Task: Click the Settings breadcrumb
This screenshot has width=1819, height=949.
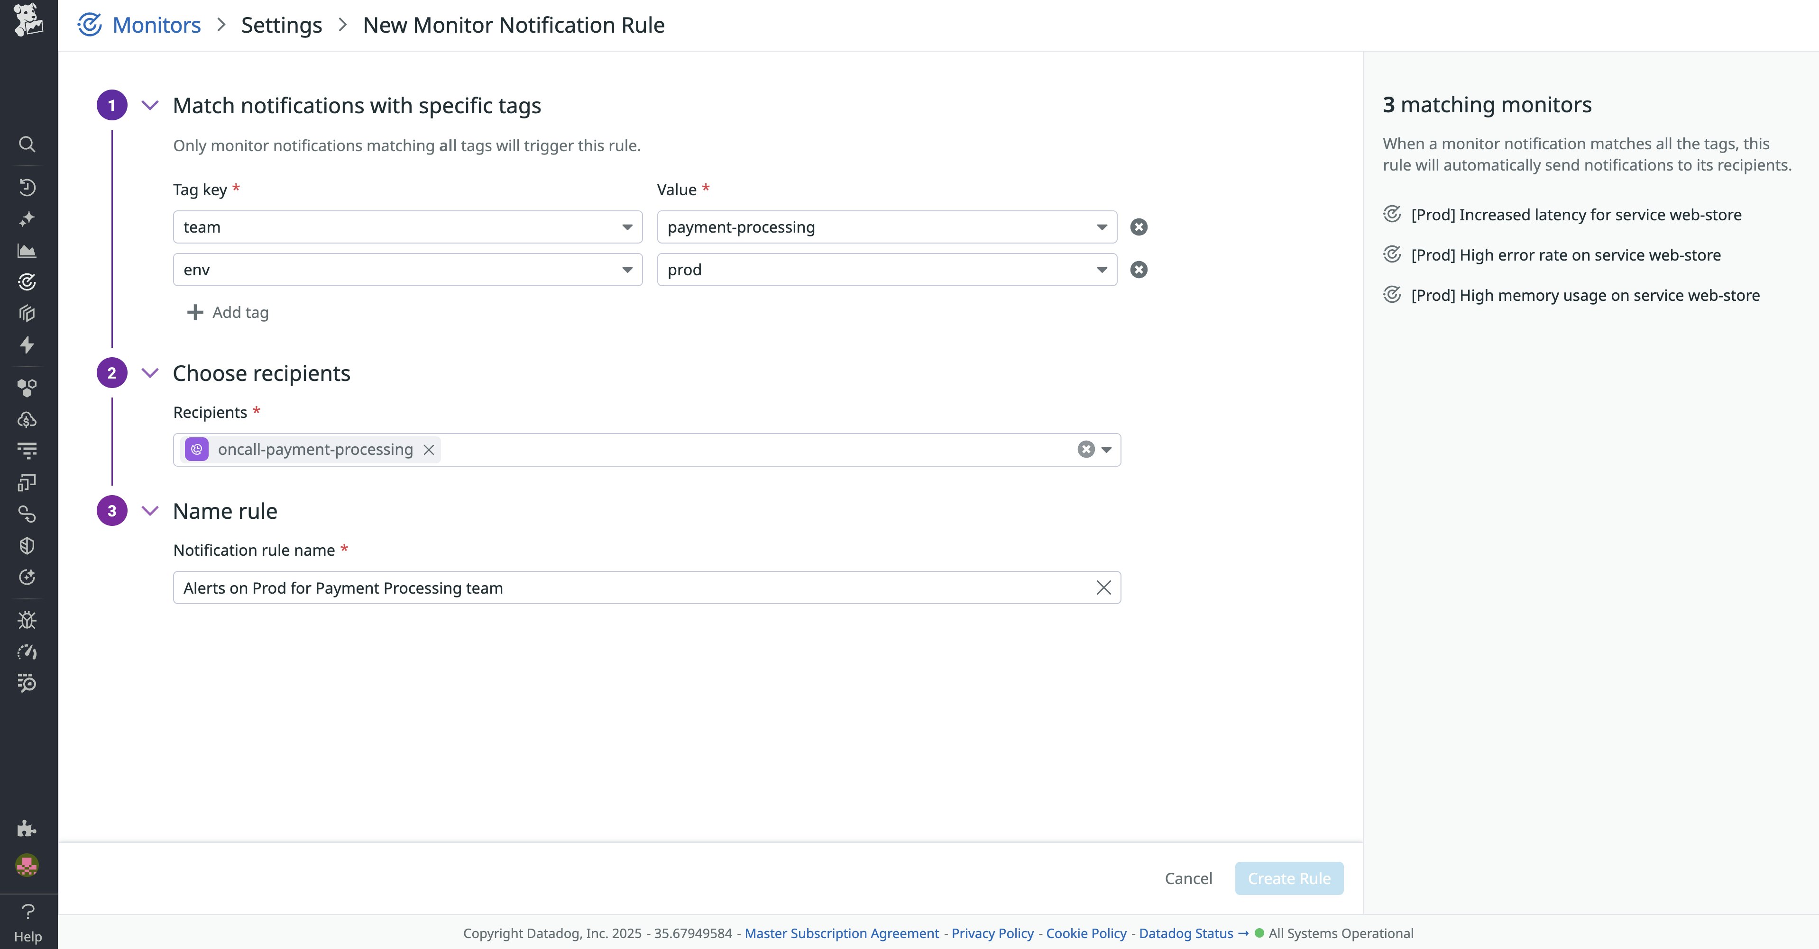Action: (281, 25)
